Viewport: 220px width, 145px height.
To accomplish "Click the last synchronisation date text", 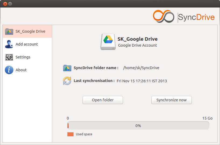I will [142, 81].
